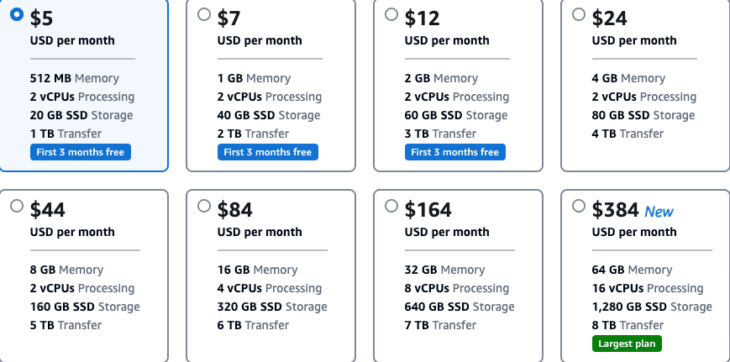Screen dimensions: 730x362
Task: Click the 4 GB Memory line
Action: (628, 78)
